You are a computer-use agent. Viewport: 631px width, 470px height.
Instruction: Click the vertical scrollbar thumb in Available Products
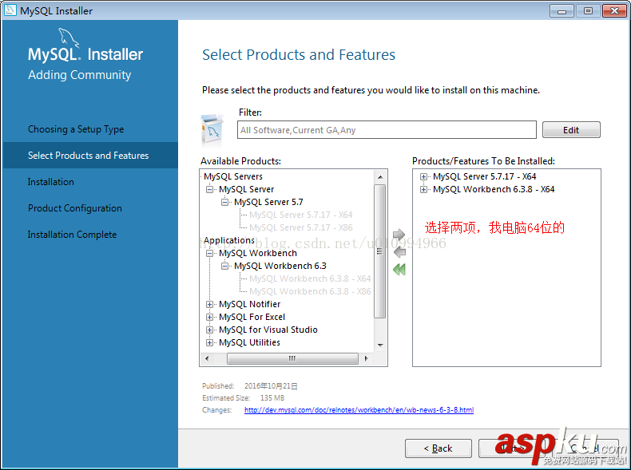[x=380, y=251]
